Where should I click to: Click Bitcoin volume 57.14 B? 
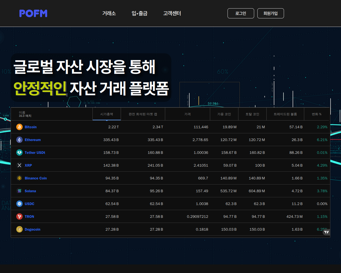click(296, 127)
